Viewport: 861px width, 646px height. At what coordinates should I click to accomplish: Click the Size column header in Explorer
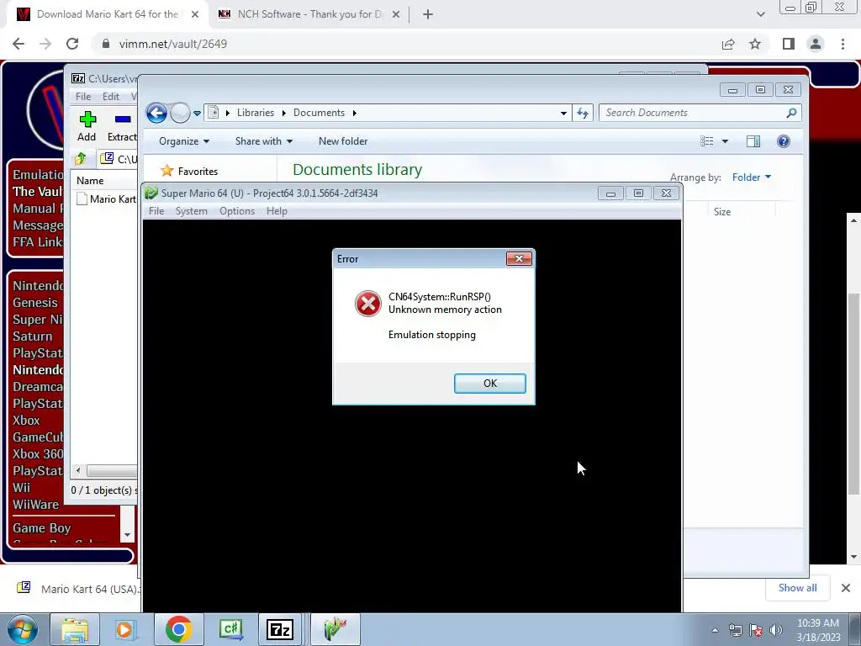click(722, 211)
